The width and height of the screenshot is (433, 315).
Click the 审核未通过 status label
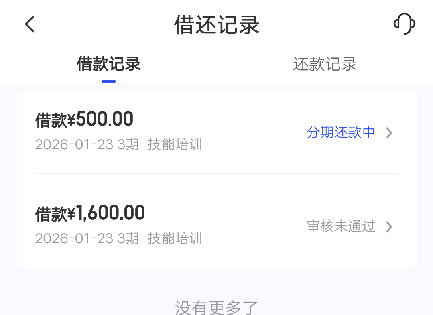tap(341, 226)
